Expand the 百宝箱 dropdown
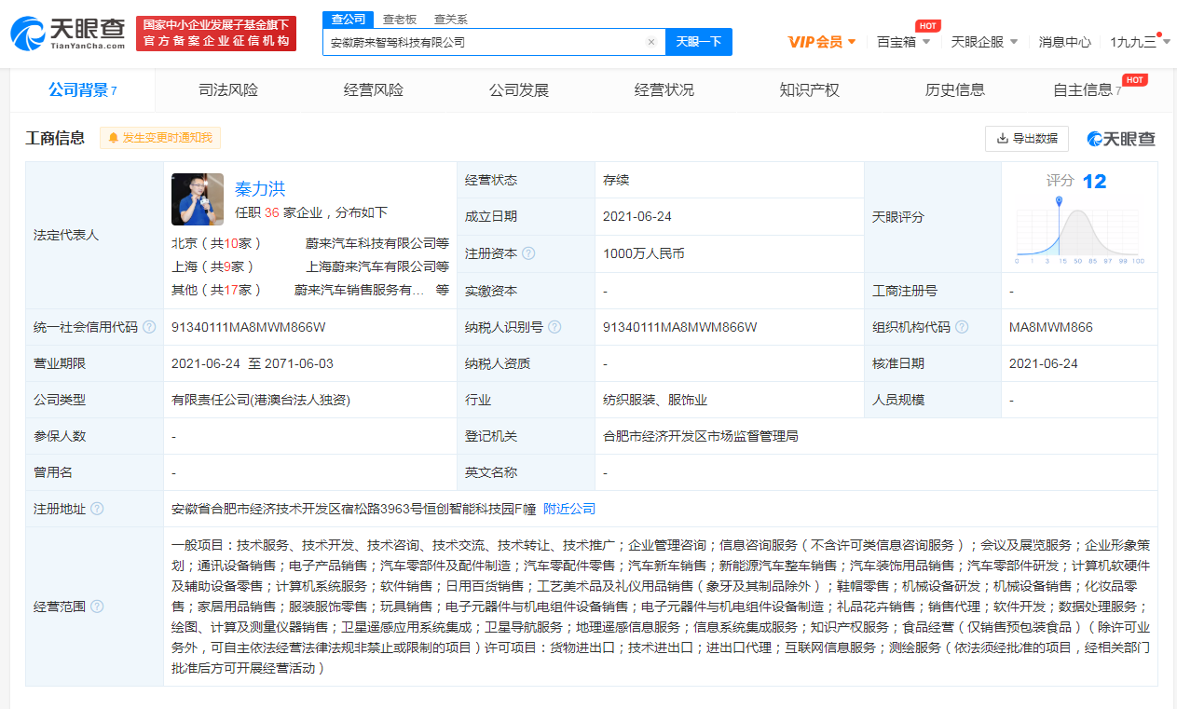The image size is (1177, 709). [903, 42]
